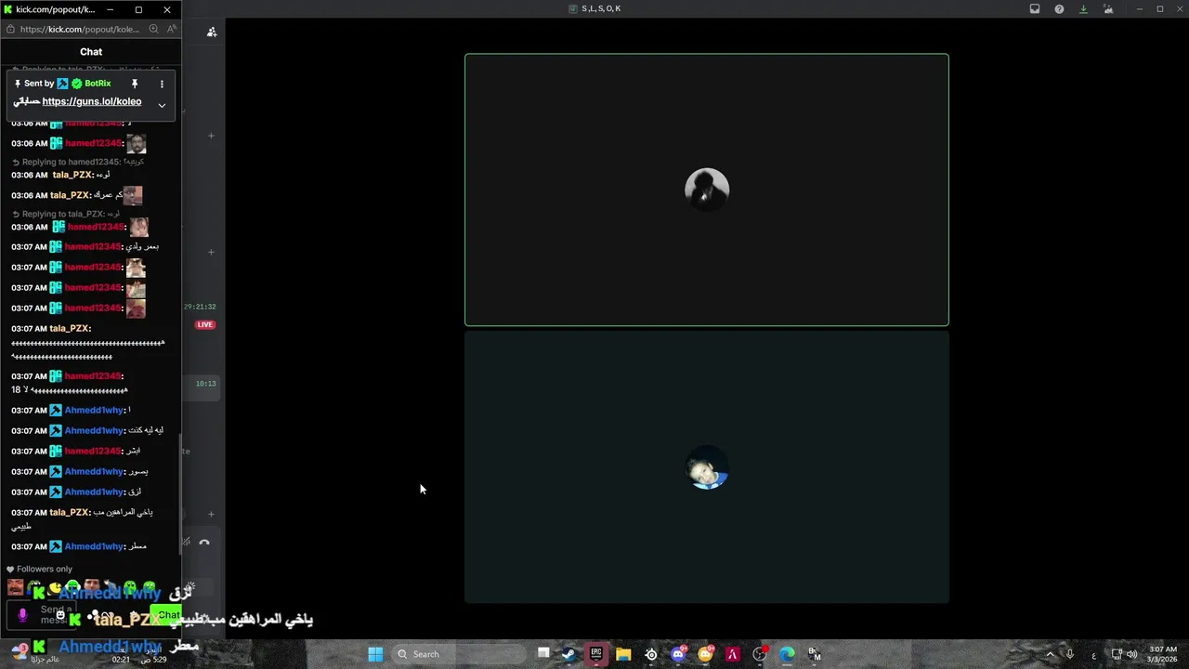Click the bottom participant's avatar
Image resolution: width=1189 pixels, height=669 pixels.
(x=707, y=467)
